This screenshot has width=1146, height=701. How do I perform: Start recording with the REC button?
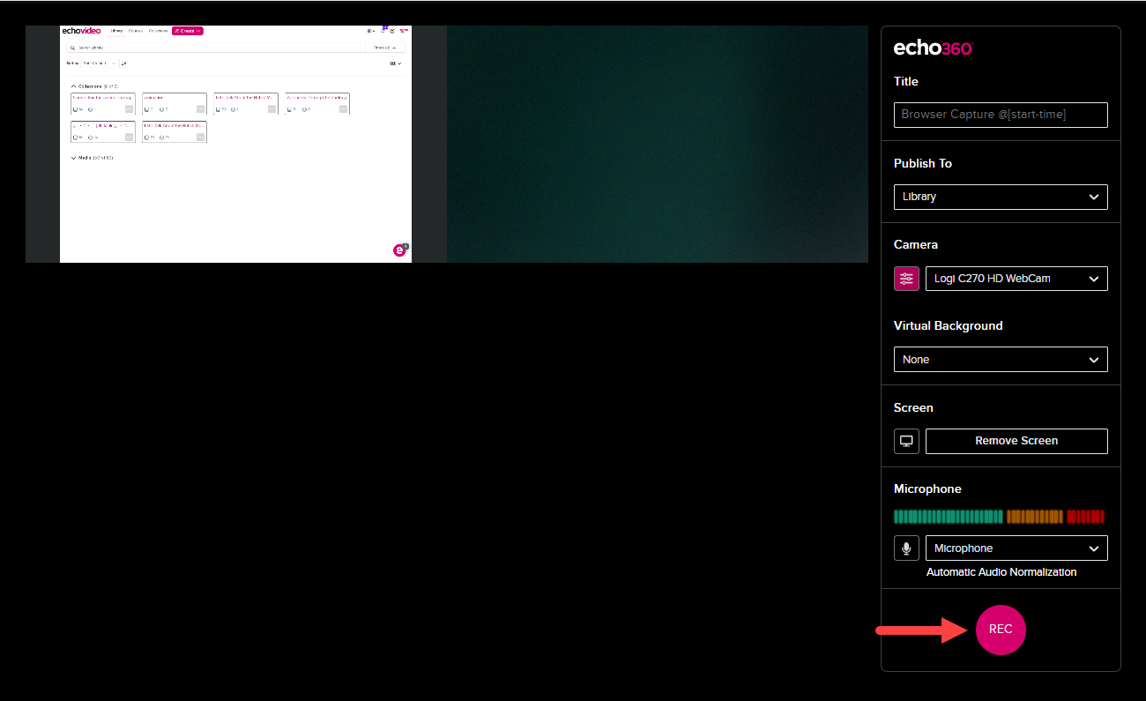1001,630
